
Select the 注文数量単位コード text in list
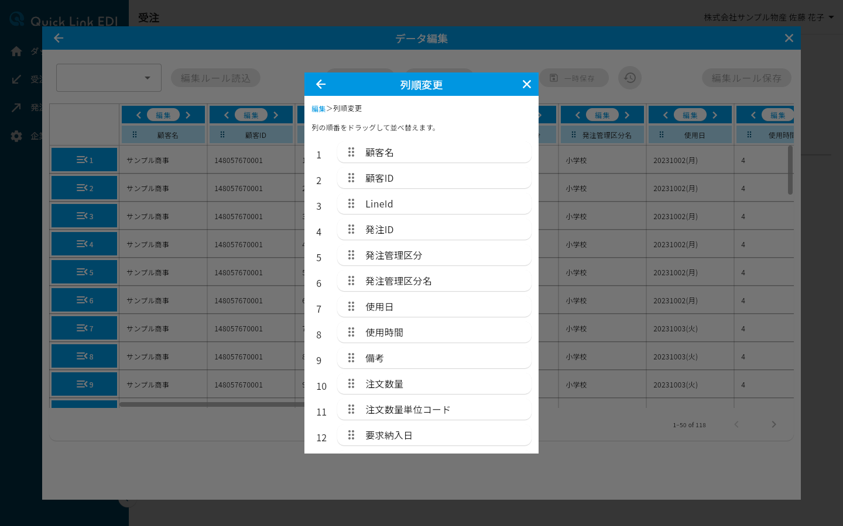pyautogui.click(x=408, y=410)
